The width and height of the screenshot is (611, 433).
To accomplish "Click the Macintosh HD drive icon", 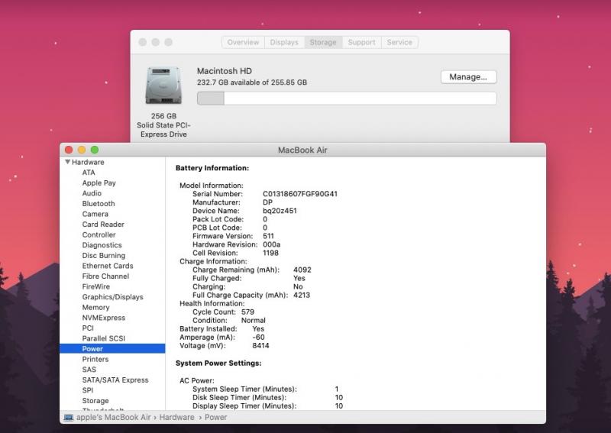I will click(163, 86).
